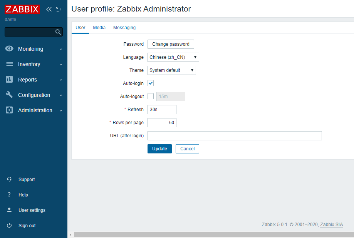Click the Reports bar chart icon
This screenshot has height=238, width=354.
pos(9,80)
